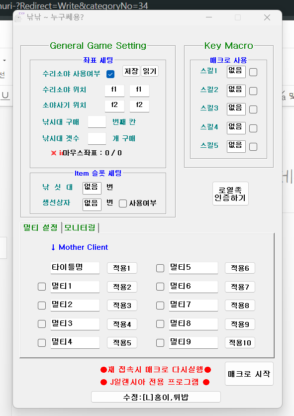Enable the 스킬4 macro checkbox
The width and height of the screenshot is (294, 416).
(x=253, y=128)
